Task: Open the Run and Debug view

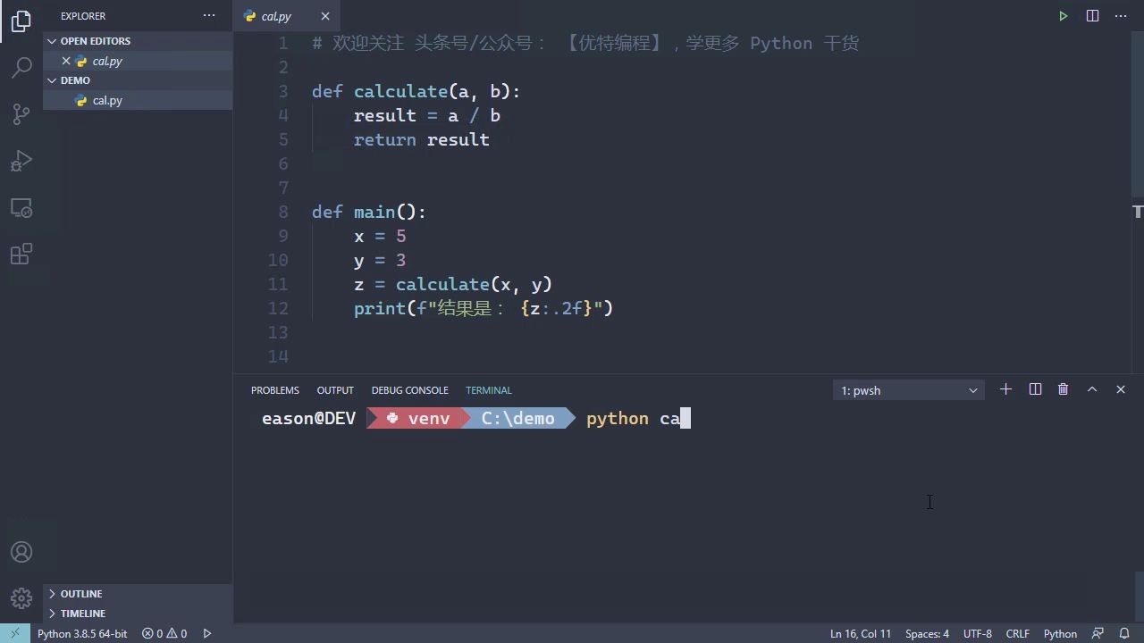Action: 21,161
